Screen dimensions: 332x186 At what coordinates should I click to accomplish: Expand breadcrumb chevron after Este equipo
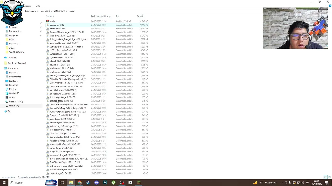38,11
